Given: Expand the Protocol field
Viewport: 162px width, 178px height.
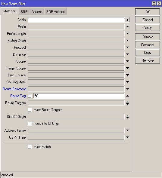Looking at the screenshot, I should tap(127, 48).
